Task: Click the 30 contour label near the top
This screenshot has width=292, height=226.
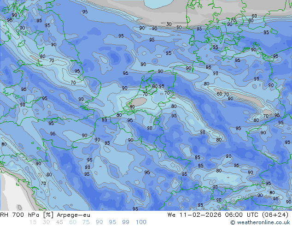Action: click(169, 24)
